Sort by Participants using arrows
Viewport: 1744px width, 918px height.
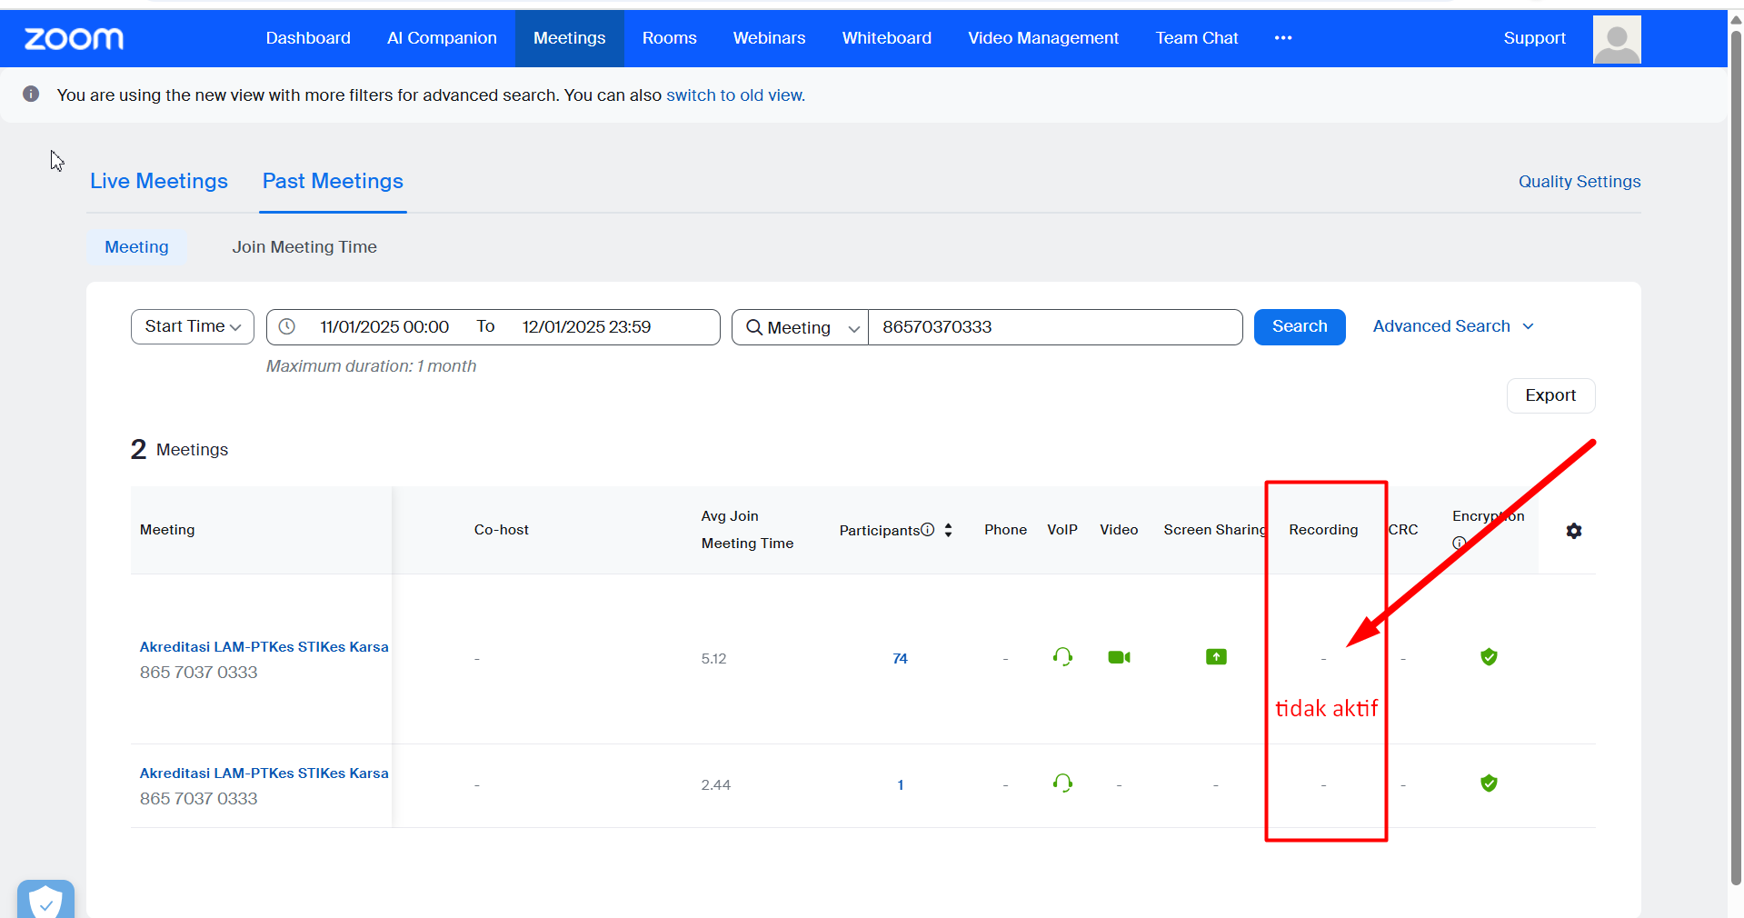click(x=948, y=530)
